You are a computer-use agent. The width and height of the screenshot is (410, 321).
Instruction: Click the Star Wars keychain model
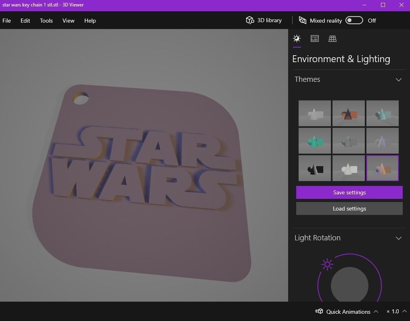142,183
